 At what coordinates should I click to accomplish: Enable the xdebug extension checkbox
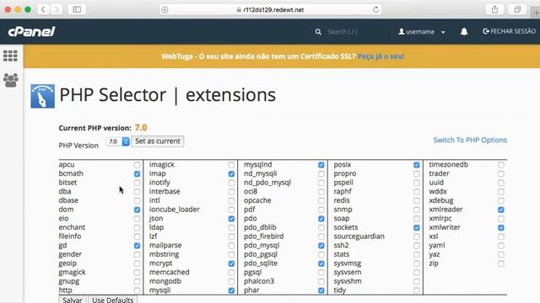[x=501, y=200]
